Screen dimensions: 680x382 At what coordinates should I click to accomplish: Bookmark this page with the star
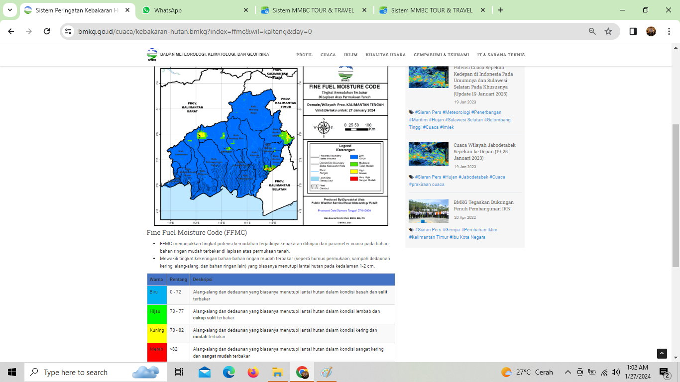tap(608, 31)
